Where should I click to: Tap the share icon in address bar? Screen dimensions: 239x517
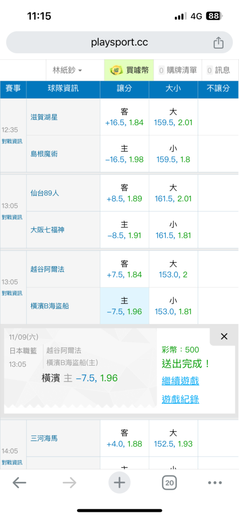point(218,42)
